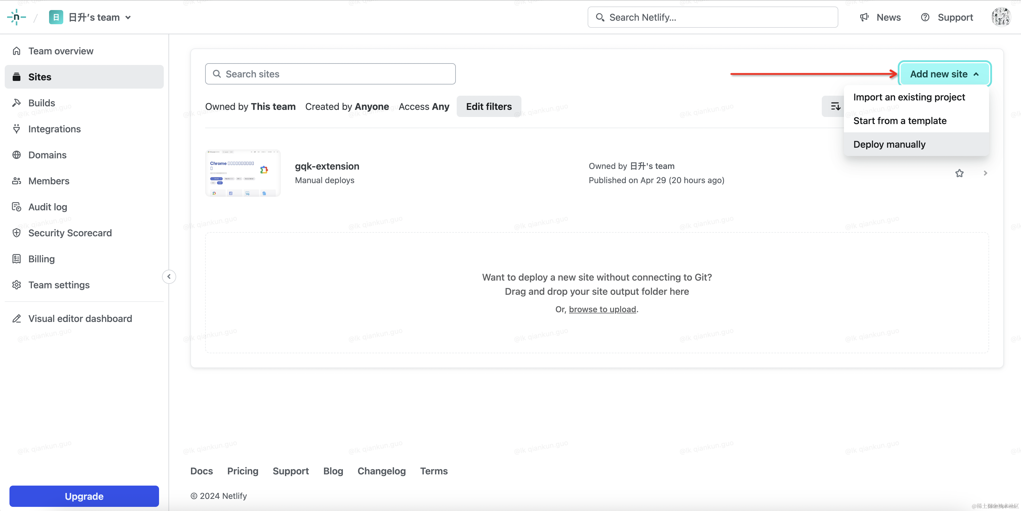Click the blue Upgrade button
Viewport: 1021px width, 511px height.
84,496
